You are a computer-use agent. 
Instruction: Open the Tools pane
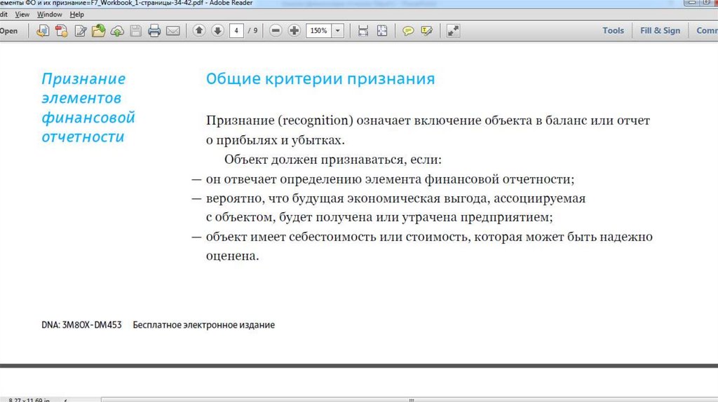(x=613, y=31)
